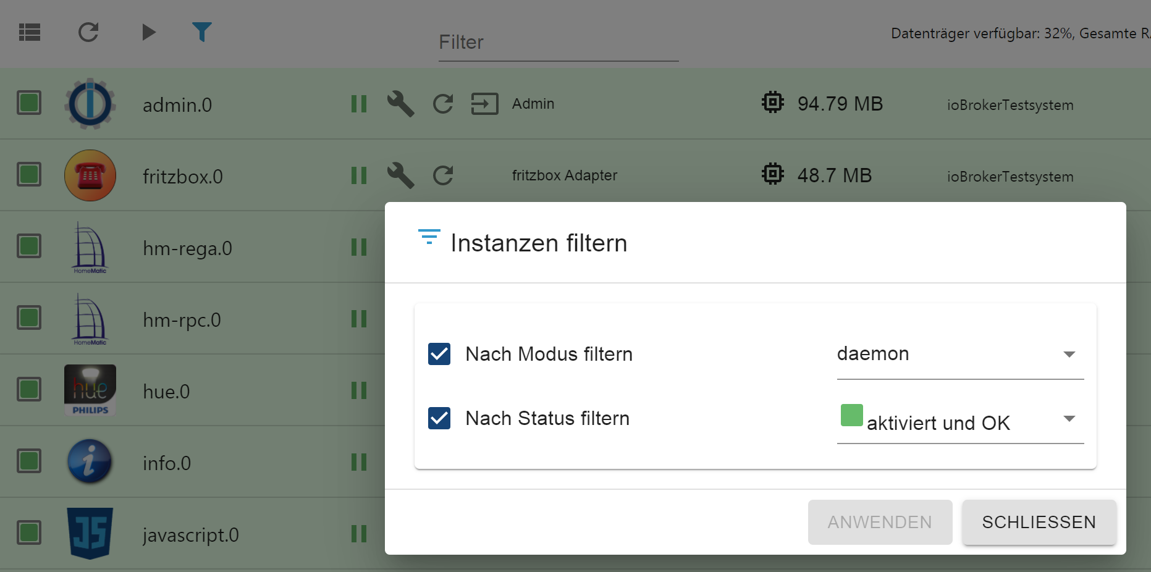
Task: Click the list view icon top left
Action: tap(29, 32)
